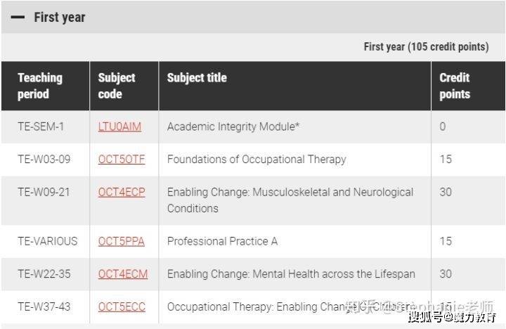Screen dimensions: 506x329
Task: Open the OCT5PPA subject link
Action: point(122,241)
